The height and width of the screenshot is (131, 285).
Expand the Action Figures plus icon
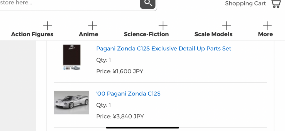tap(48, 26)
